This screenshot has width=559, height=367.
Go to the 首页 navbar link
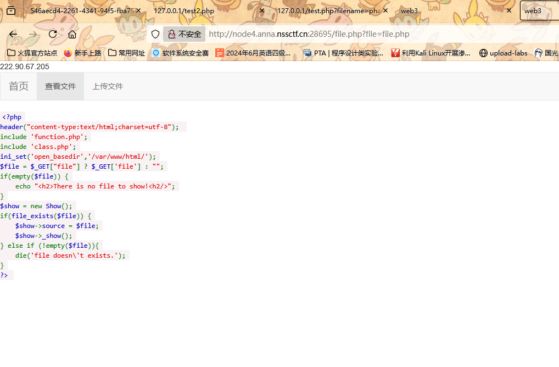tap(19, 86)
